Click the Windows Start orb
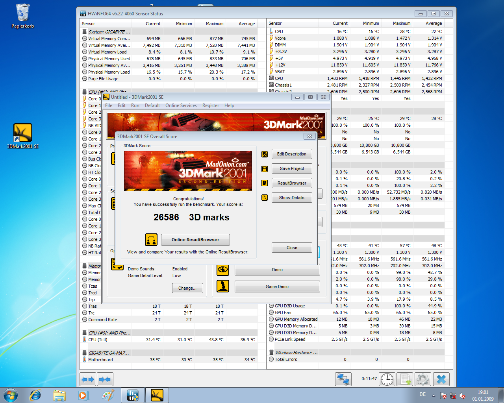This screenshot has height=403, width=504. 11,395
